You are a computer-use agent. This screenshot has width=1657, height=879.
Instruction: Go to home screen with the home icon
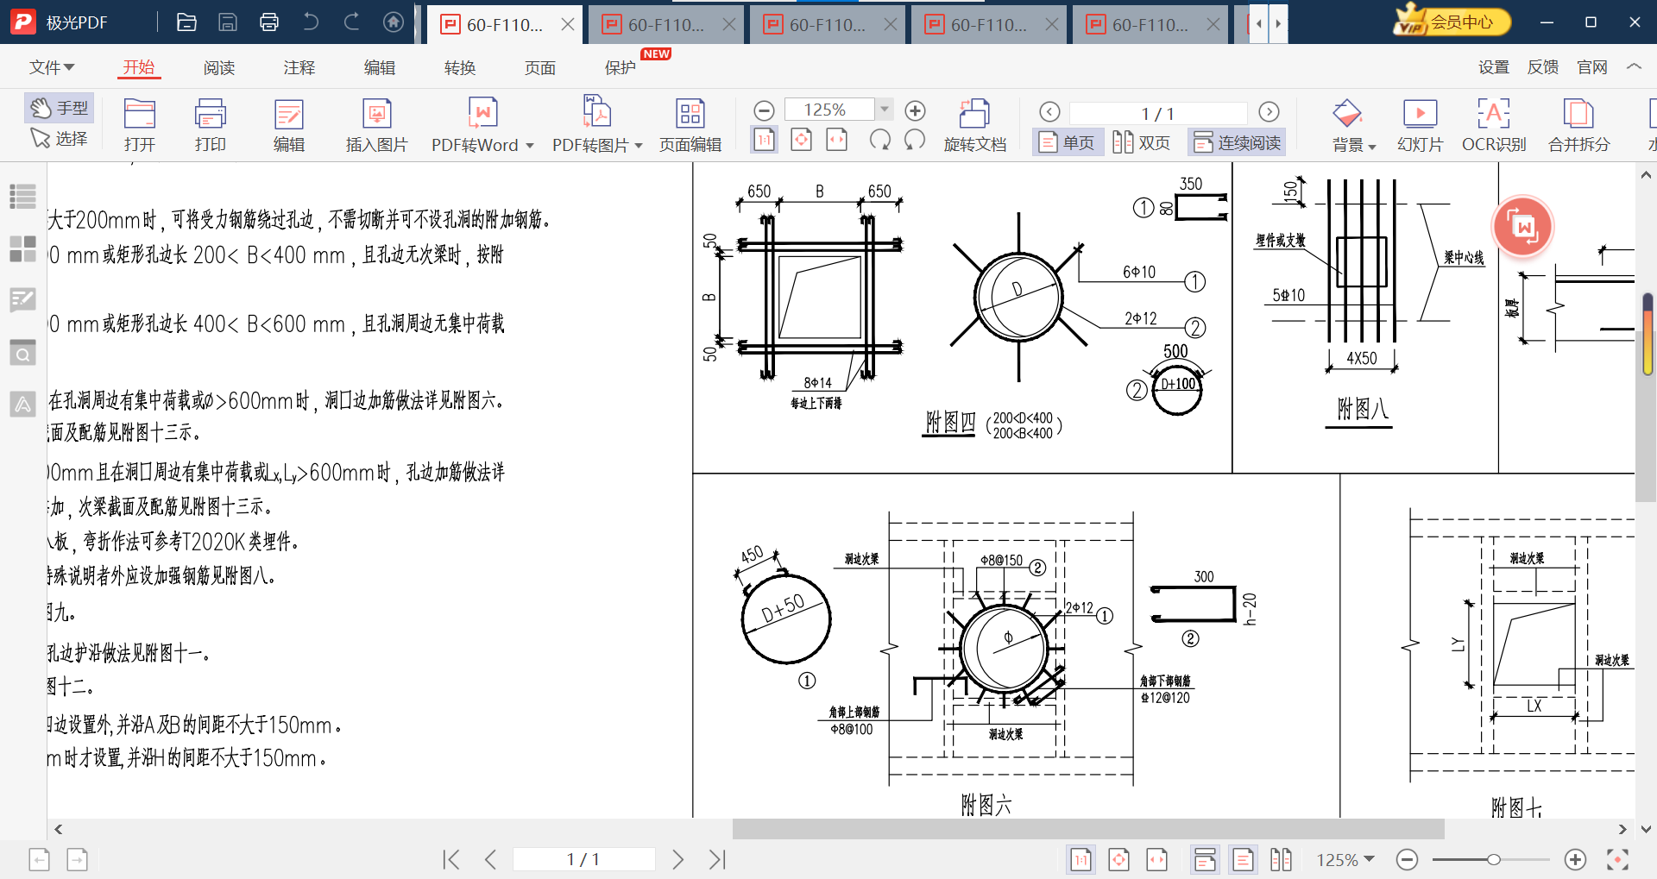point(394,22)
